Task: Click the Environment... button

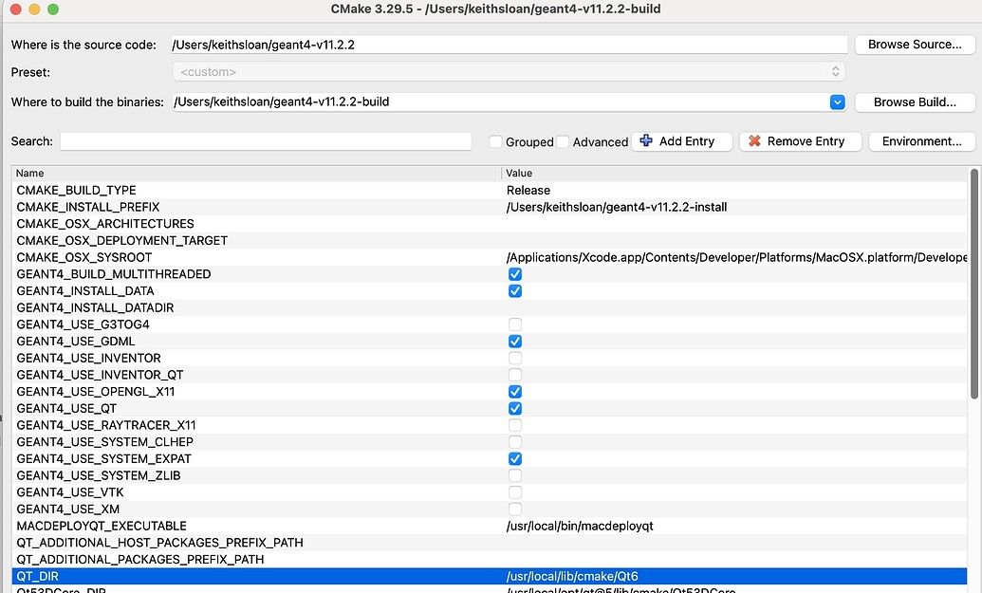Action: click(920, 141)
